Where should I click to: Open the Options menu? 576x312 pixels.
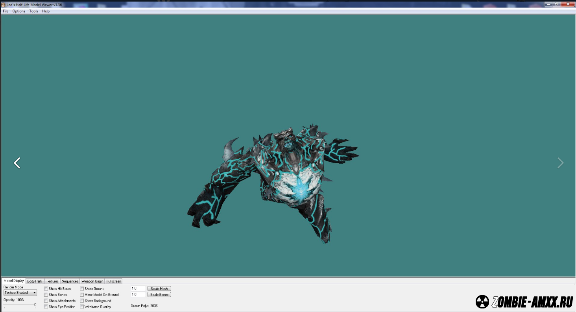coord(19,11)
